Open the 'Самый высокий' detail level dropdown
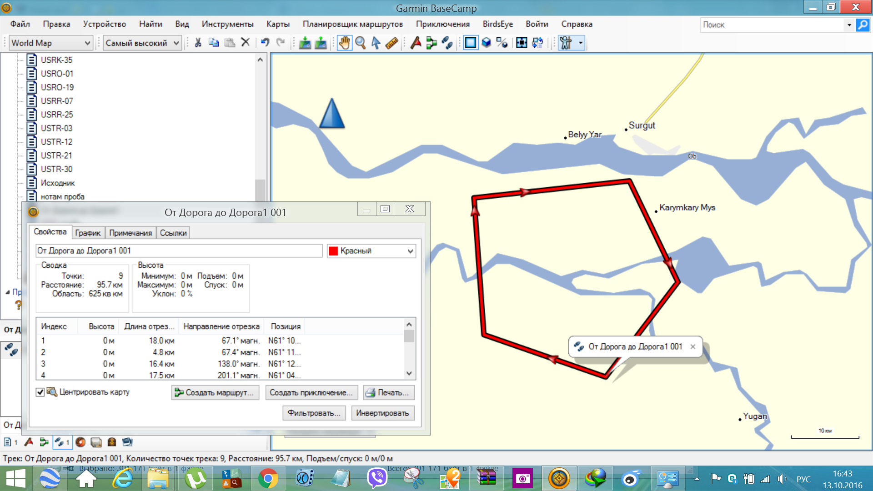The image size is (873, 491). pyautogui.click(x=142, y=43)
